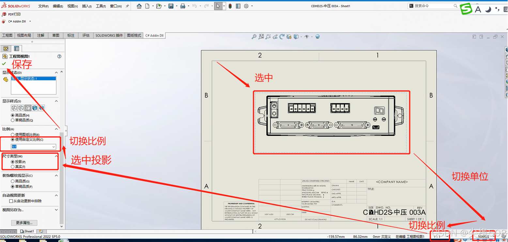Select the Shaded With Edges display style icon
The width and height of the screenshot is (508, 242).
tap(35, 108)
